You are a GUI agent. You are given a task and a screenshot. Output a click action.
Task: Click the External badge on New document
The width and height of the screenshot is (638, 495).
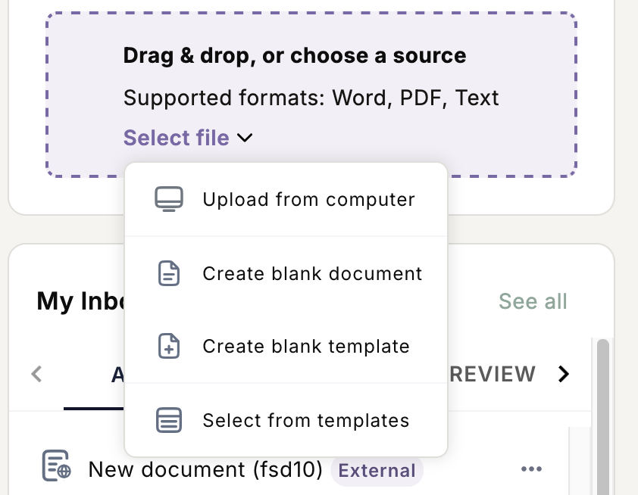(x=377, y=471)
